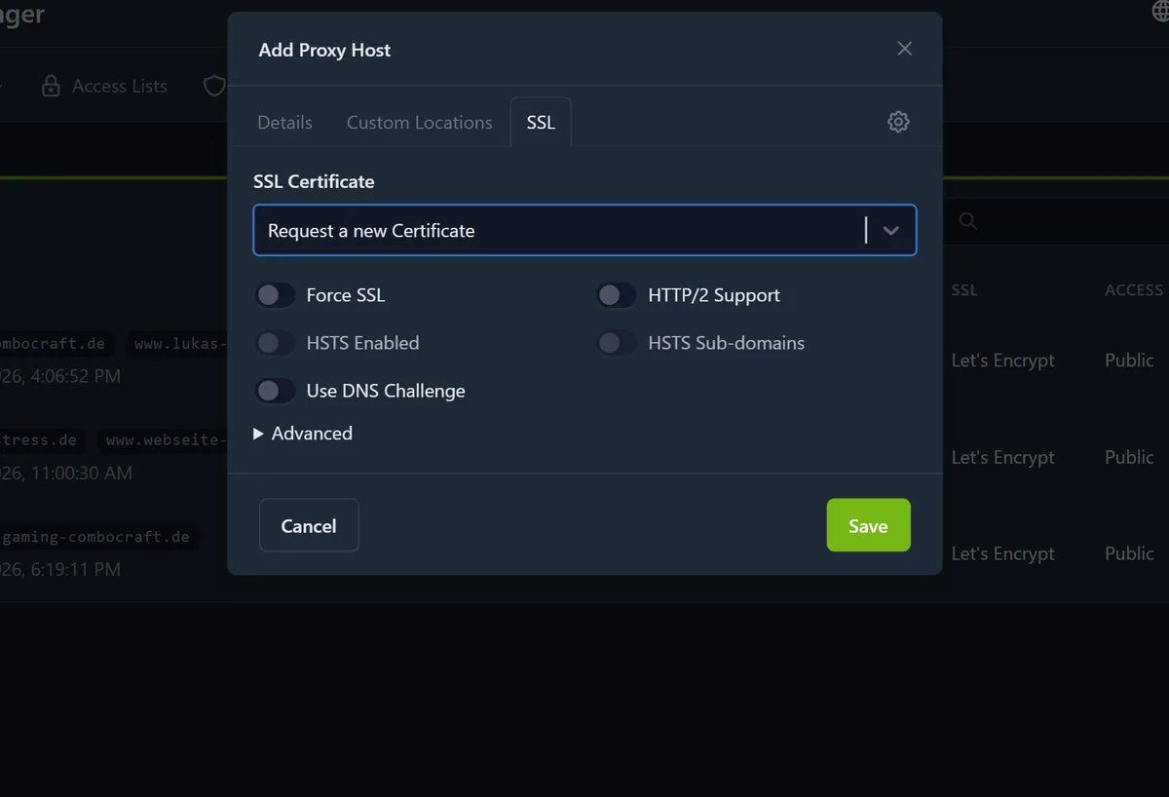1169x797 pixels.
Task: Click Let's Encrypt in the first row
Action: [x=1003, y=361]
